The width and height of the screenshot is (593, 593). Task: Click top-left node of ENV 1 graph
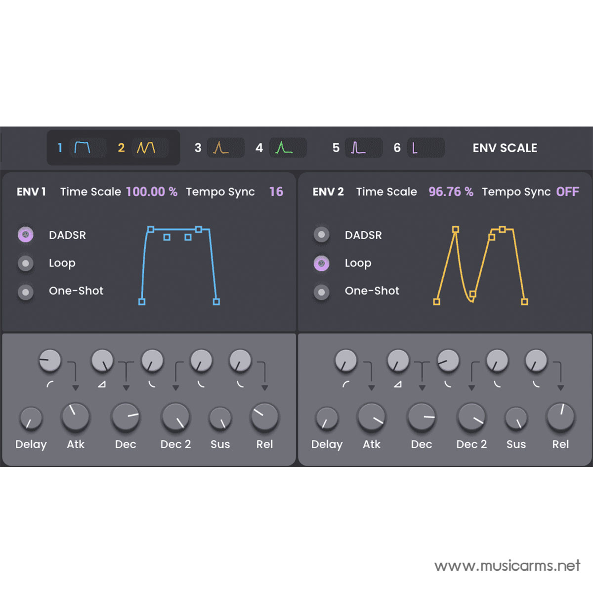click(x=151, y=229)
